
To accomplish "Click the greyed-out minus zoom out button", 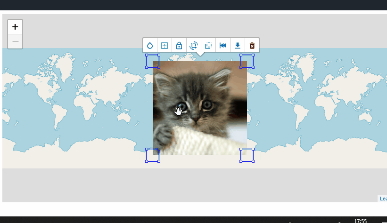I will pos(15,41).
